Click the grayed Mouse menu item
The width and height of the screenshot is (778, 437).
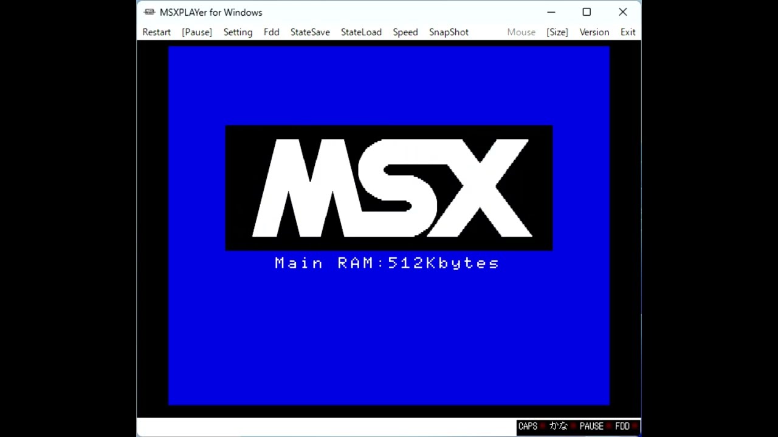(521, 32)
